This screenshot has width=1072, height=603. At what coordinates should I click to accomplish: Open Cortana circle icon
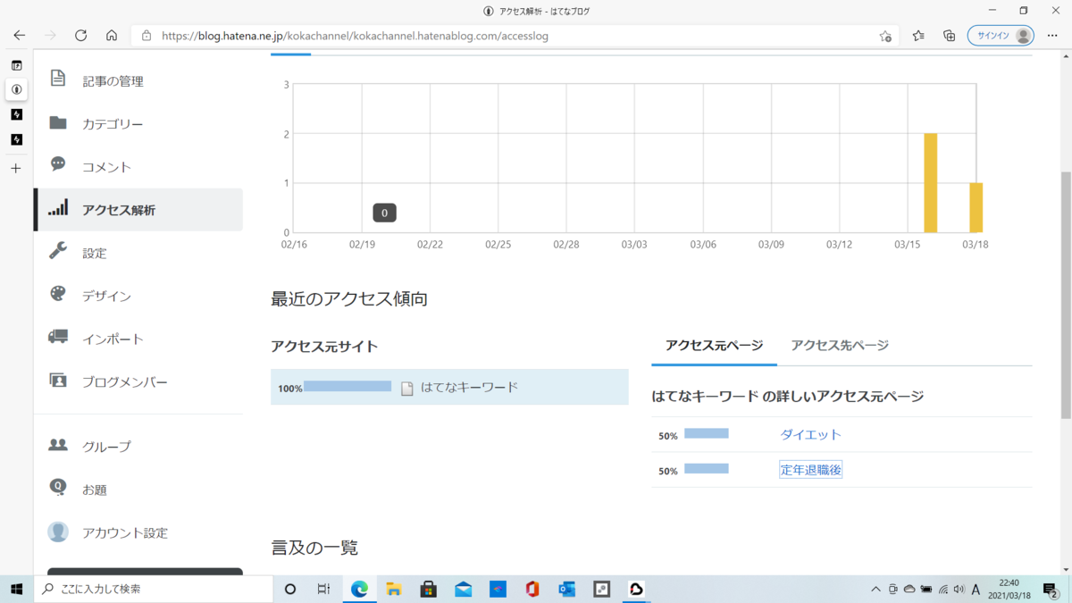tap(289, 589)
